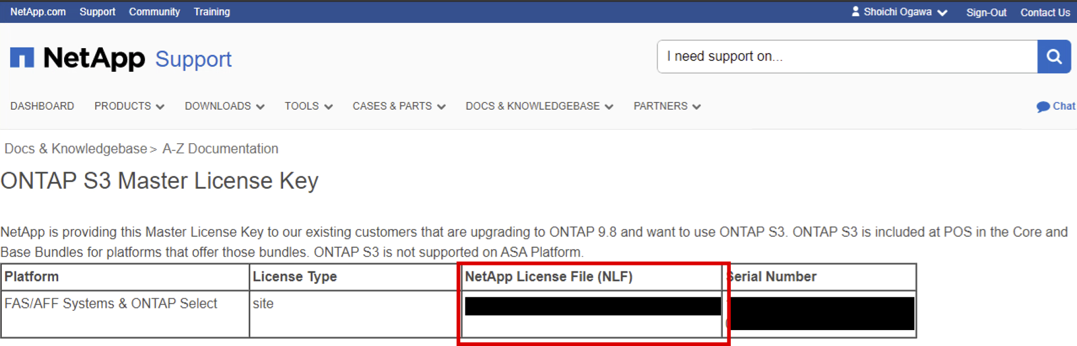Click the License Type column header

point(355,277)
